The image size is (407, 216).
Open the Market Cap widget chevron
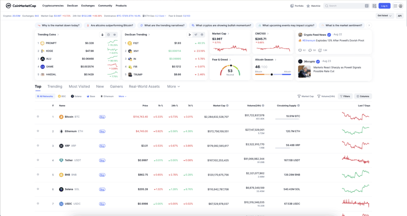point(229,34)
